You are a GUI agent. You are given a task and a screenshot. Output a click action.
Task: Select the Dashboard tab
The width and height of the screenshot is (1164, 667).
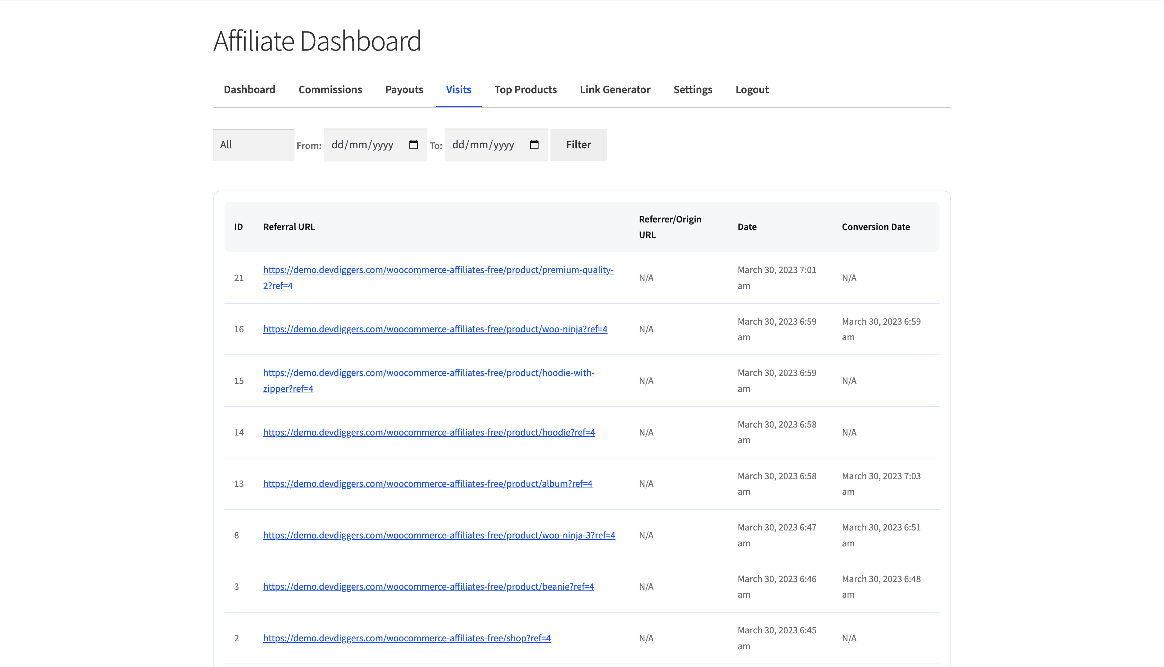249,89
